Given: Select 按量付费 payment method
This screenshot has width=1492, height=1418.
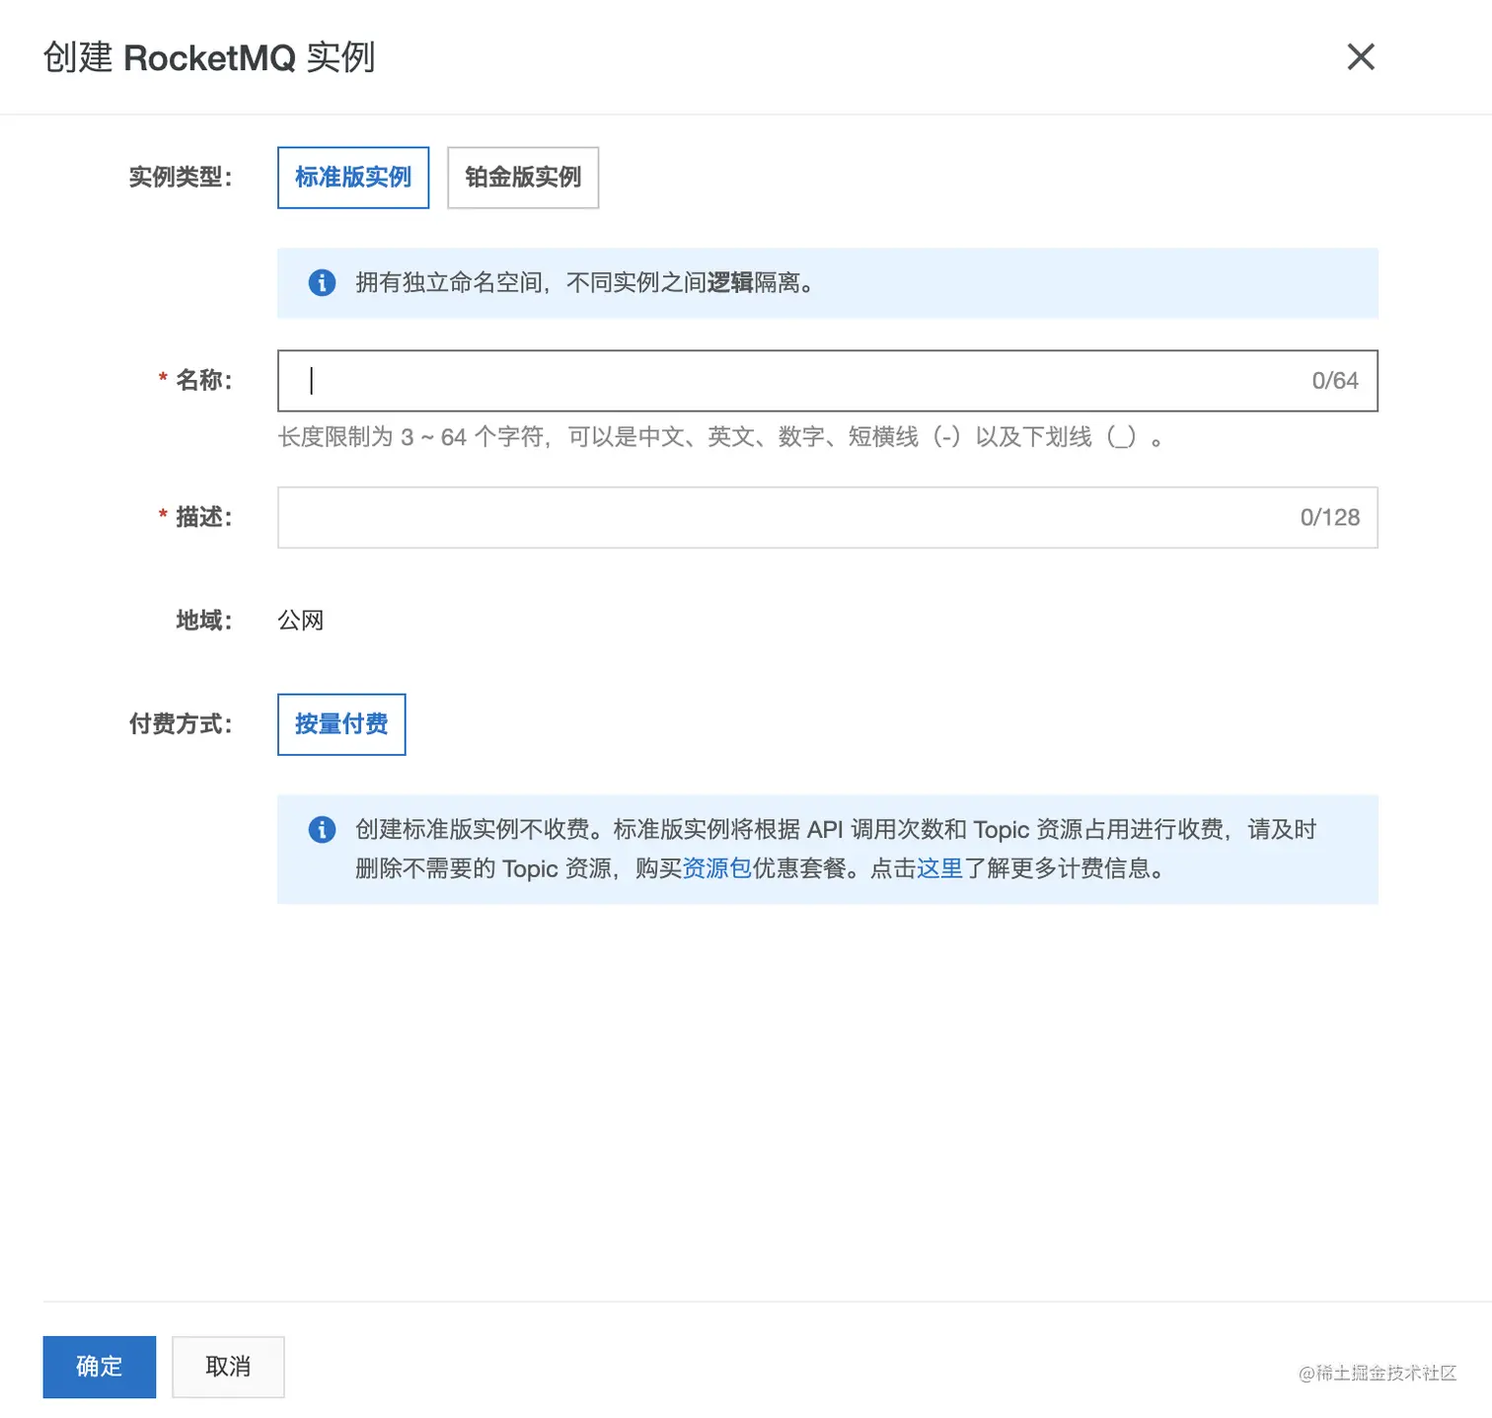Looking at the screenshot, I should pos(341,724).
